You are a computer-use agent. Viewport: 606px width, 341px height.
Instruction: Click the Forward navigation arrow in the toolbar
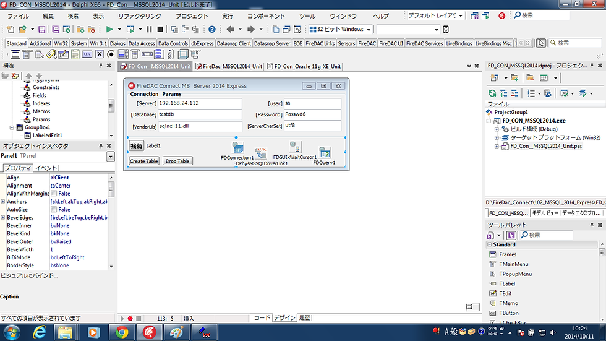(x=251, y=29)
